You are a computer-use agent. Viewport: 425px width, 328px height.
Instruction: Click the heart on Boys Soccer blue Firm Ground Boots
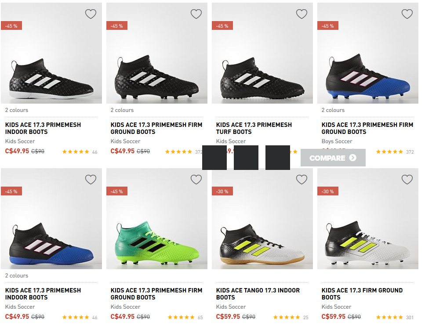point(407,14)
